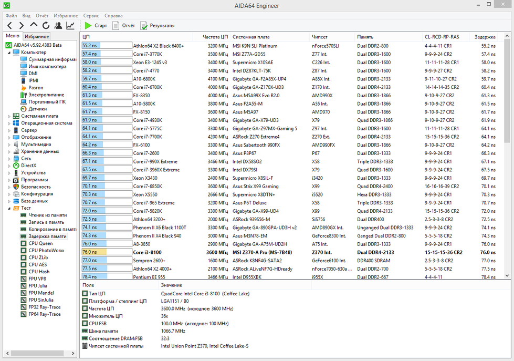Click the user silhouette toolbar icon

(58, 25)
